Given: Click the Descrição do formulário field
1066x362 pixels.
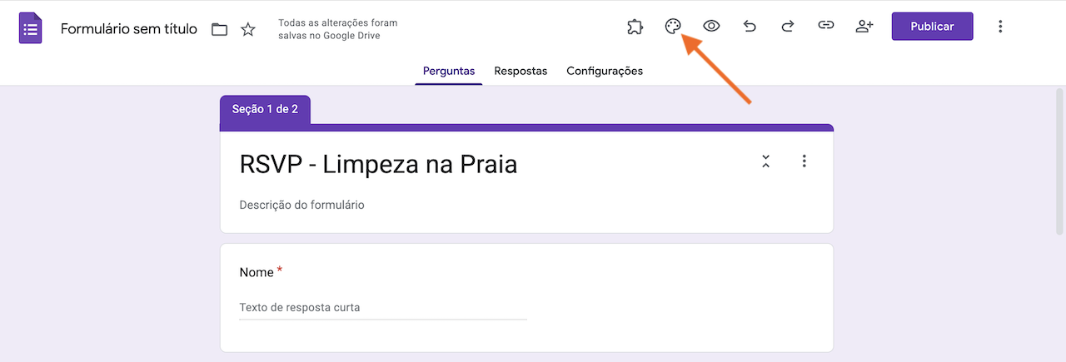Looking at the screenshot, I should (301, 205).
